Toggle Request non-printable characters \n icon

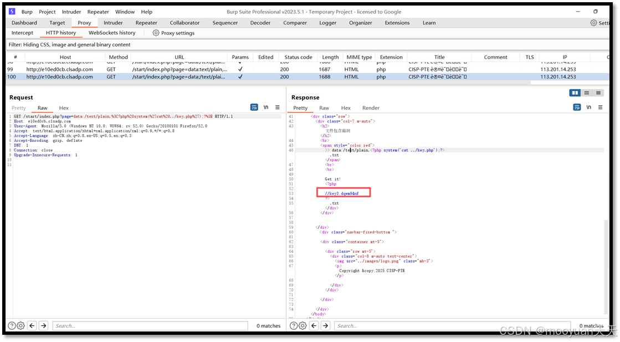266,107
